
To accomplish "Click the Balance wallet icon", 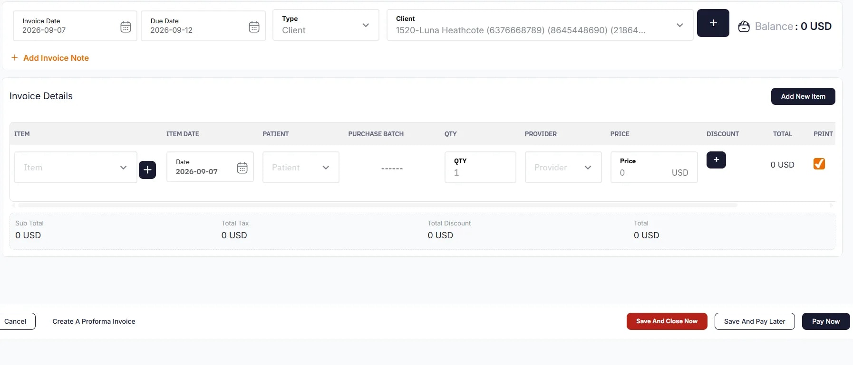I will point(744,27).
